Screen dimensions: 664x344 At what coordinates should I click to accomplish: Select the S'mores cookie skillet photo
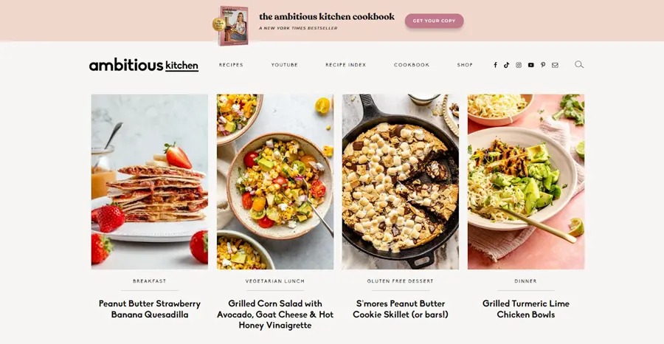(400, 182)
